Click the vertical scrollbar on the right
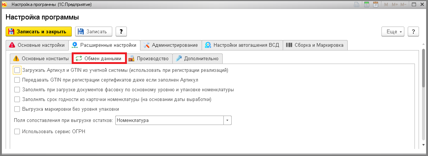 423,68
